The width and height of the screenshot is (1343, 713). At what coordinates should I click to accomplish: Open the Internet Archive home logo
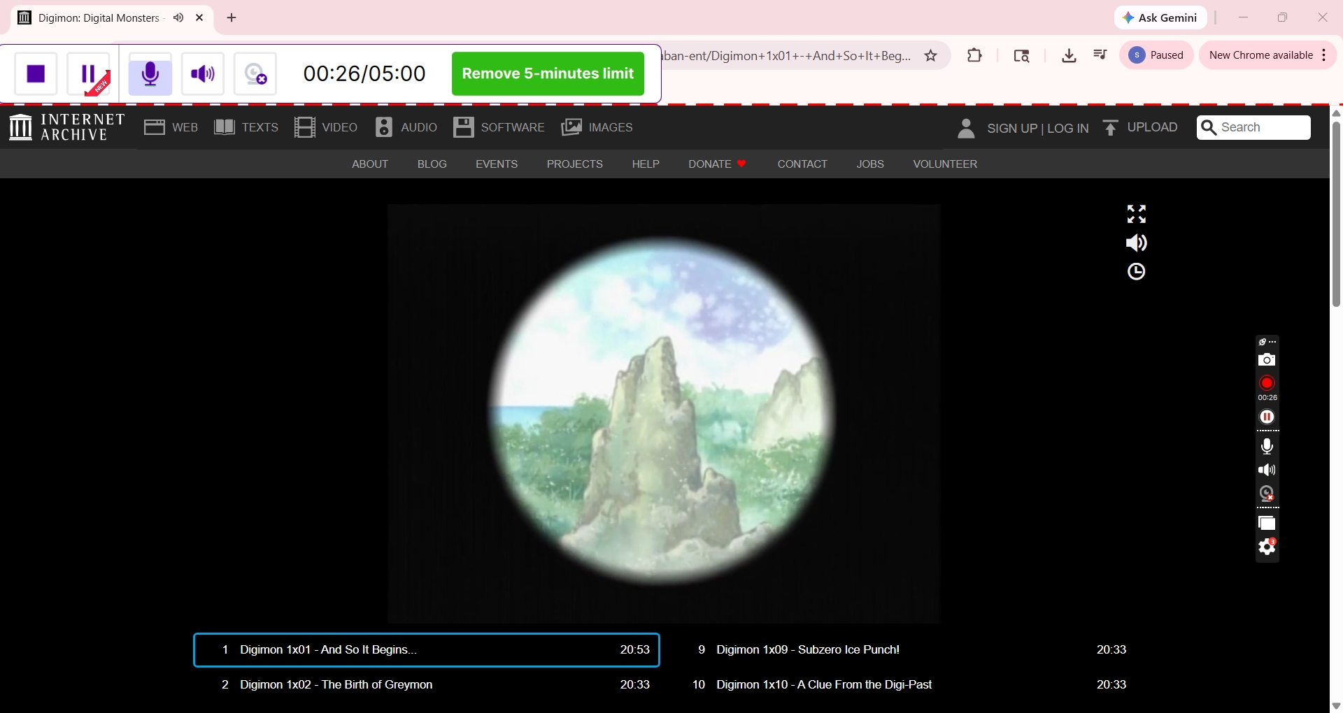point(65,127)
